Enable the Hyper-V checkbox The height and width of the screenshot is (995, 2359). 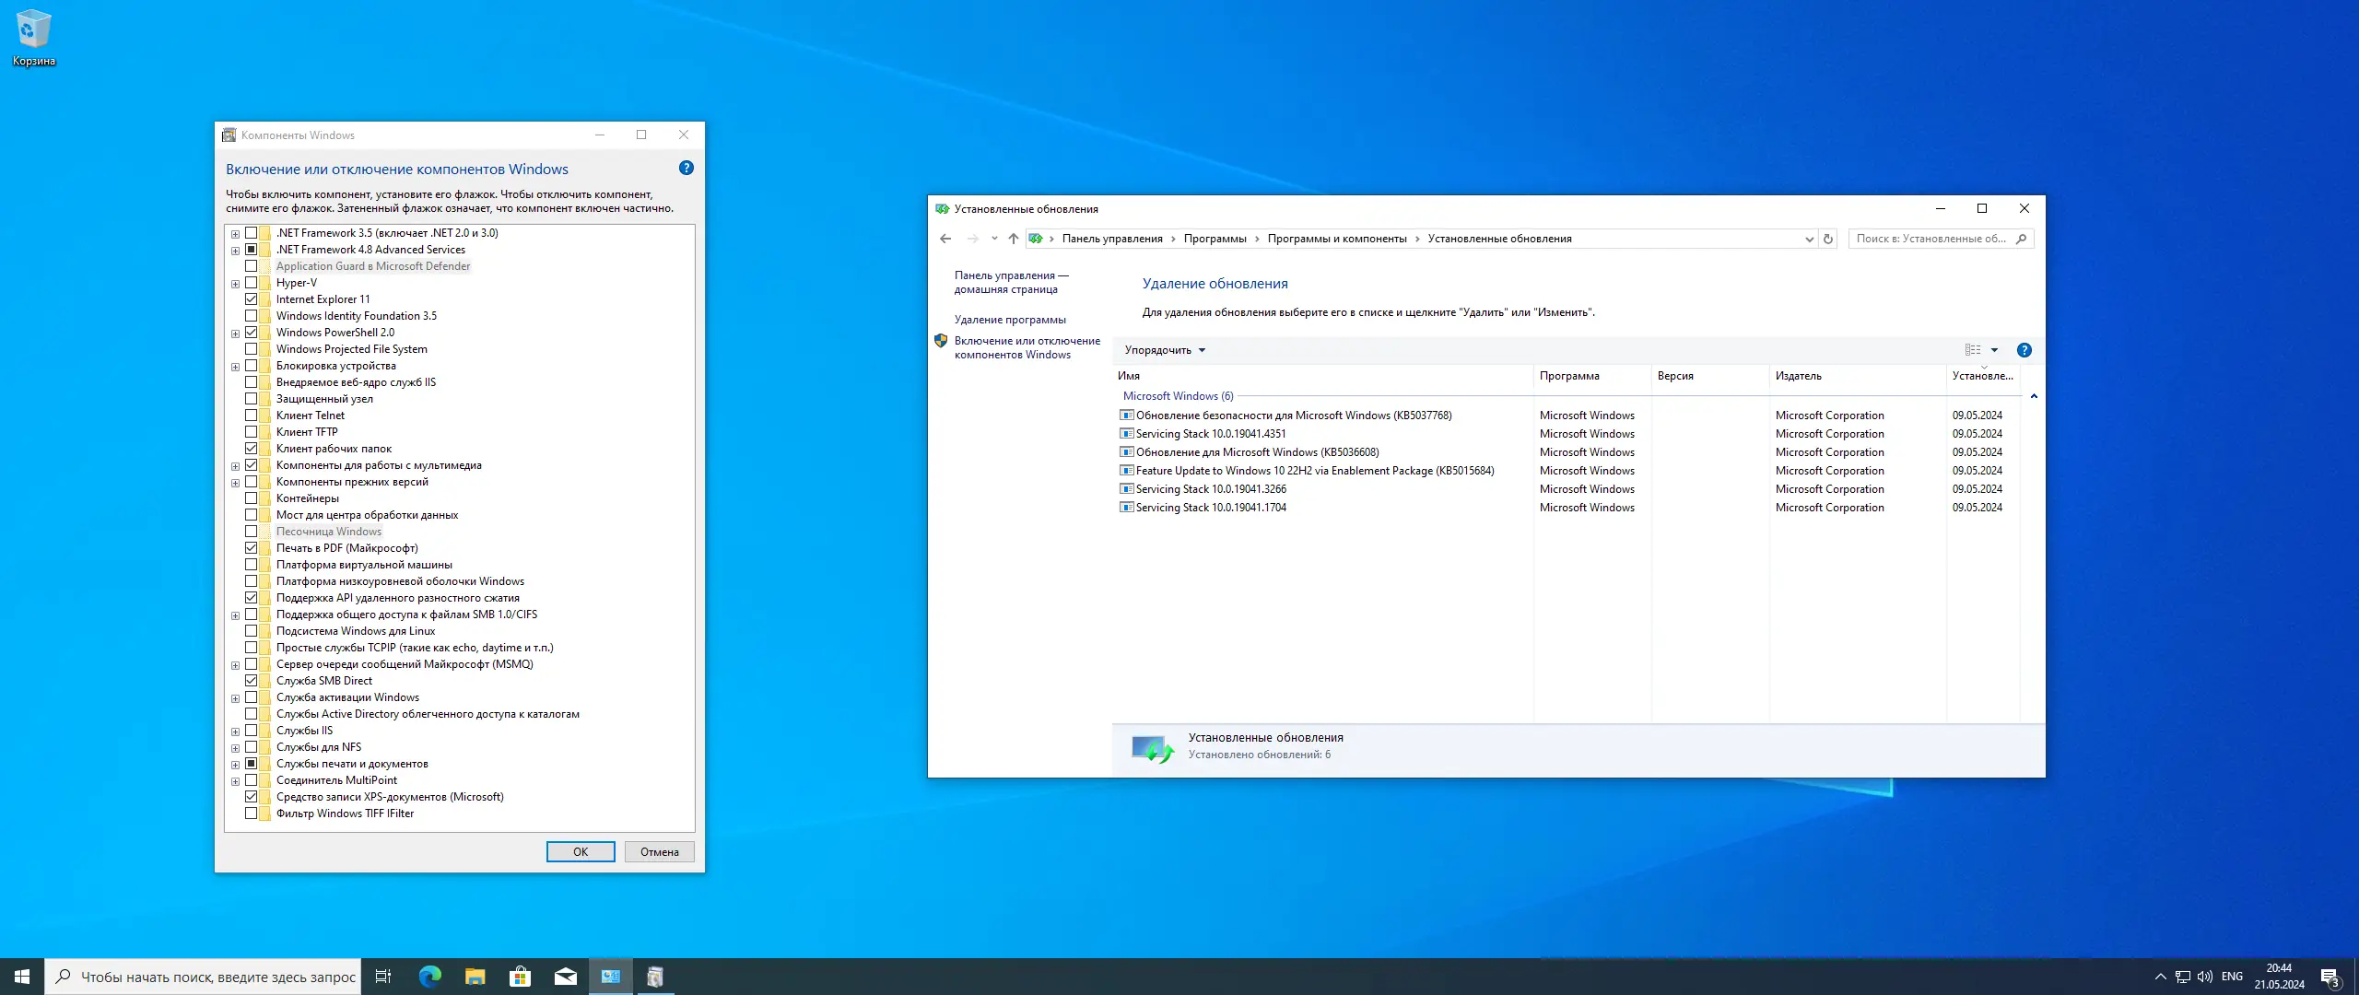(x=251, y=283)
